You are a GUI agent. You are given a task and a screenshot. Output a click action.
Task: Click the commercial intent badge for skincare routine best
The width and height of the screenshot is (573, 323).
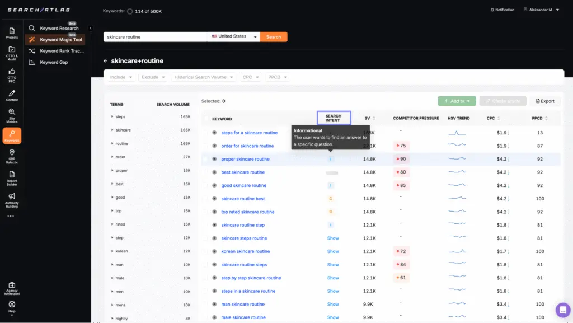click(x=331, y=198)
